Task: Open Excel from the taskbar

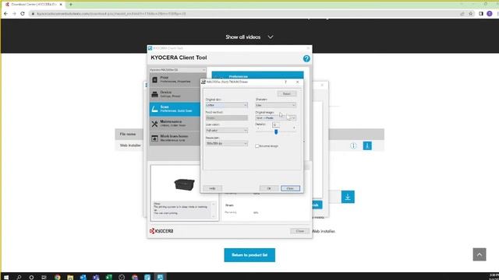Action: coord(109,277)
